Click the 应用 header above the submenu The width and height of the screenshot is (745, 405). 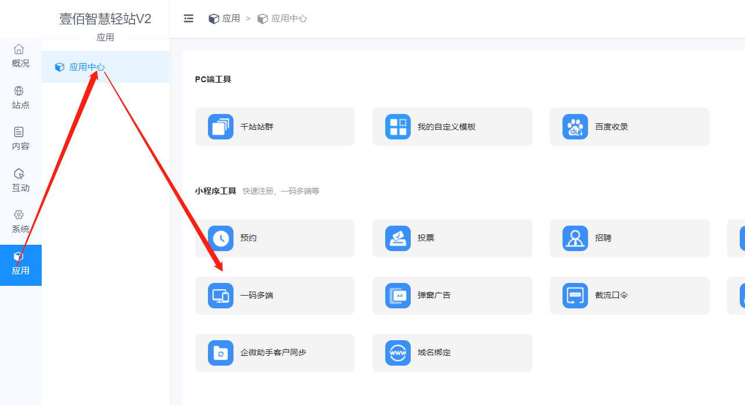105,38
